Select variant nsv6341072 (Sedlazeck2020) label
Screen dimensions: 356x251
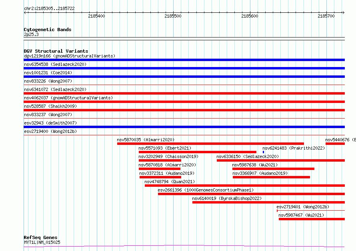(x=55, y=89)
